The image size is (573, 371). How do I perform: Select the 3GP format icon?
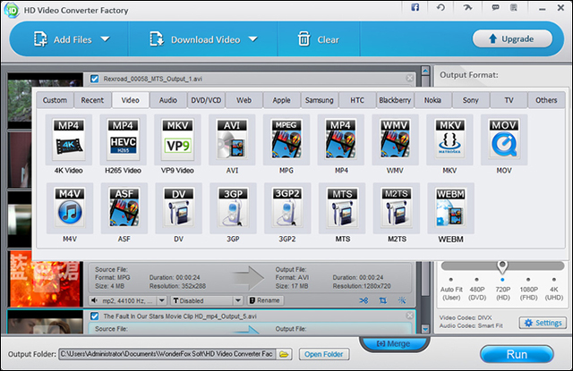pos(233,208)
